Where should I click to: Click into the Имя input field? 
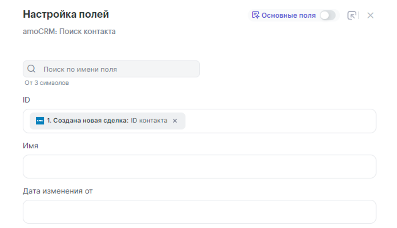[x=199, y=167]
